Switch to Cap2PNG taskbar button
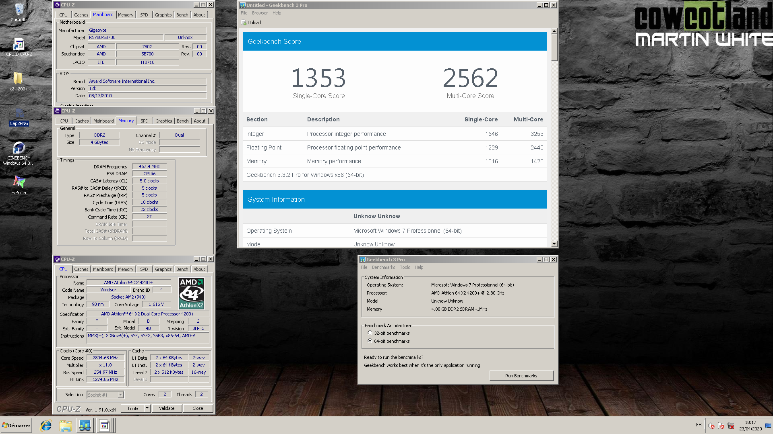Viewport: 773px width, 434px height. pos(105,426)
